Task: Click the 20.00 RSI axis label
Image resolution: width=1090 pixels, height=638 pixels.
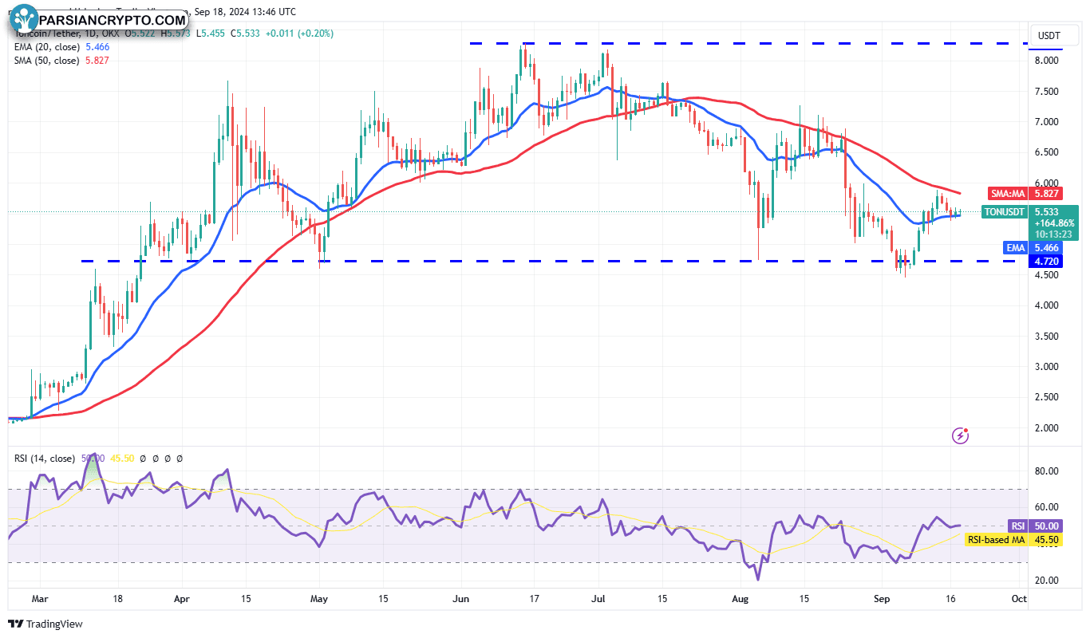Action: click(x=1047, y=581)
